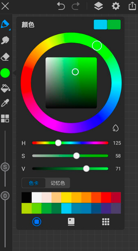Select the brush pen tool

(5, 24)
